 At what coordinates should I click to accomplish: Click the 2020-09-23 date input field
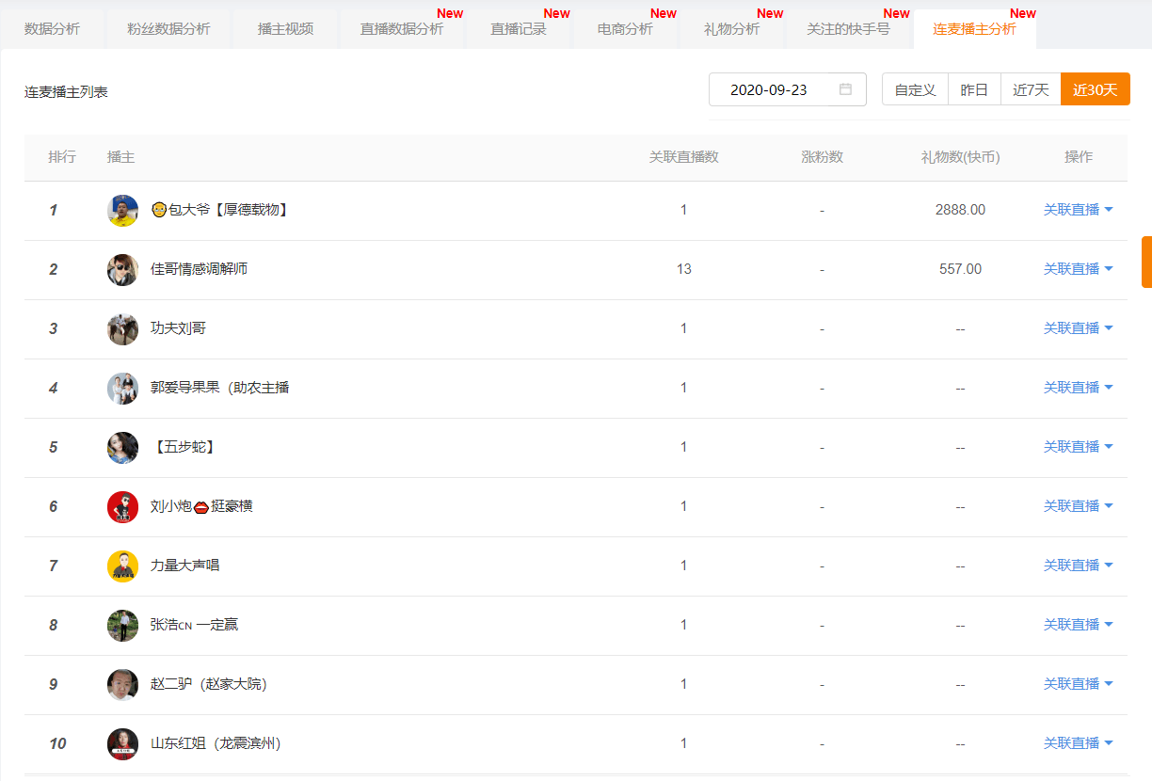pyautogui.click(x=769, y=89)
